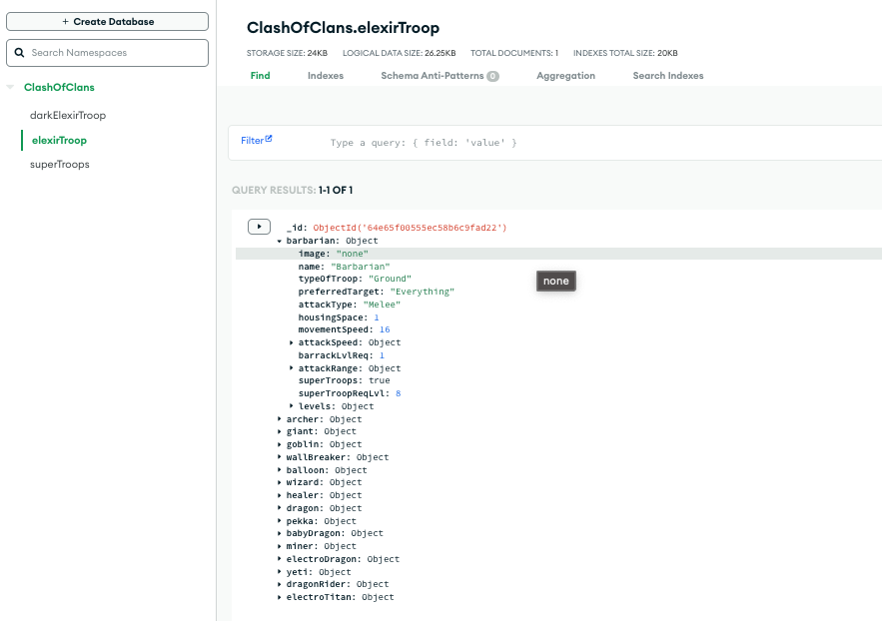Image resolution: width=882 pixels, height=621 pixels.
Task: Expand the archer object
Action: point(279,419)
